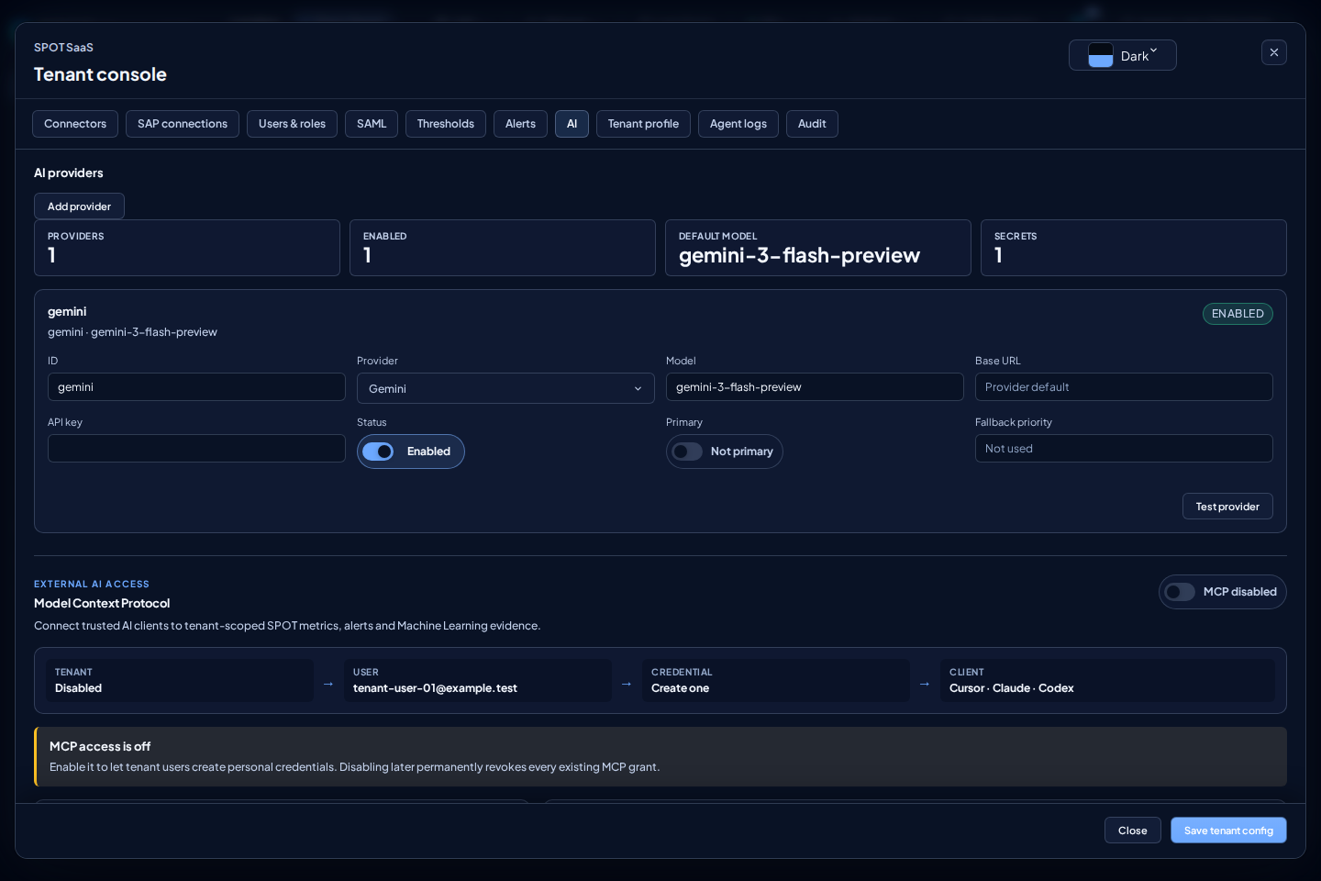Click the Credential Create one step
The image size is (1321, 881).
point(776,681)
